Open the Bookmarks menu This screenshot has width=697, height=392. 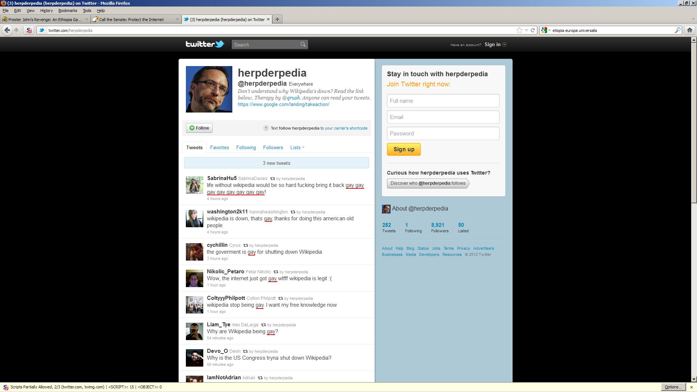click(68, 11)
